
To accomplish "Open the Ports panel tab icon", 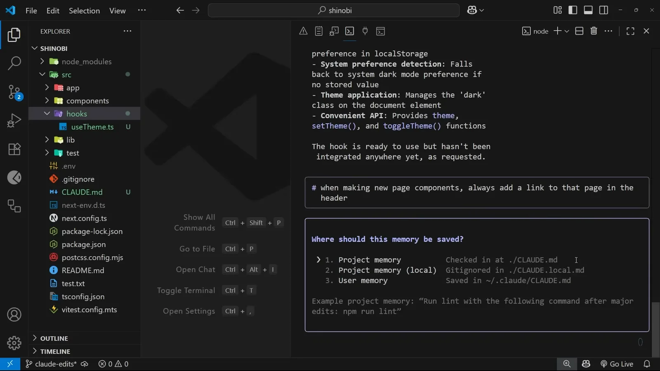I will (x=365, y=31).
